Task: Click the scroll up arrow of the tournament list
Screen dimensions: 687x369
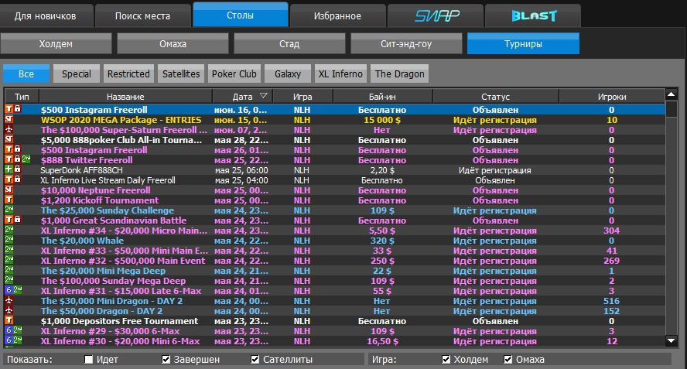Action: coord(672,94)
